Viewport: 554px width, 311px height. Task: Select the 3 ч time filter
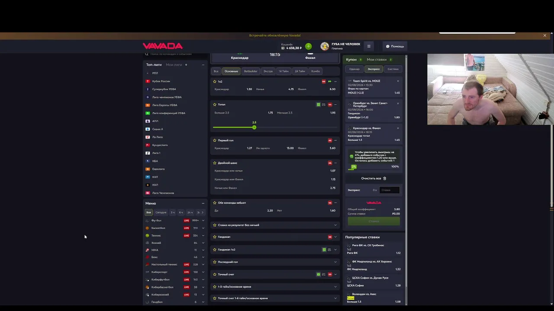point(173,213)
